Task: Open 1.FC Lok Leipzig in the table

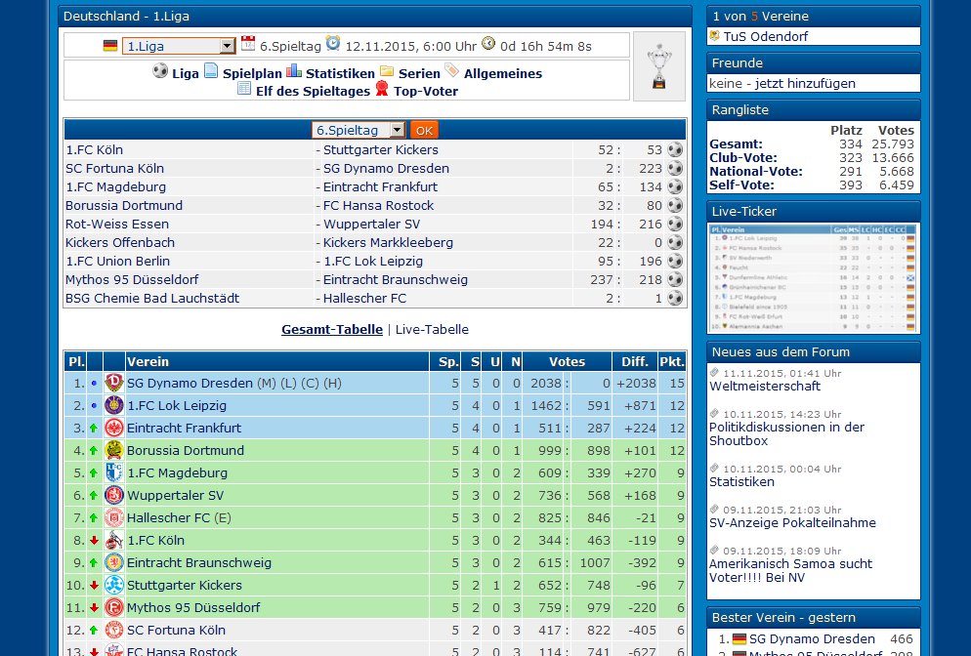Action: coord(177,406)
